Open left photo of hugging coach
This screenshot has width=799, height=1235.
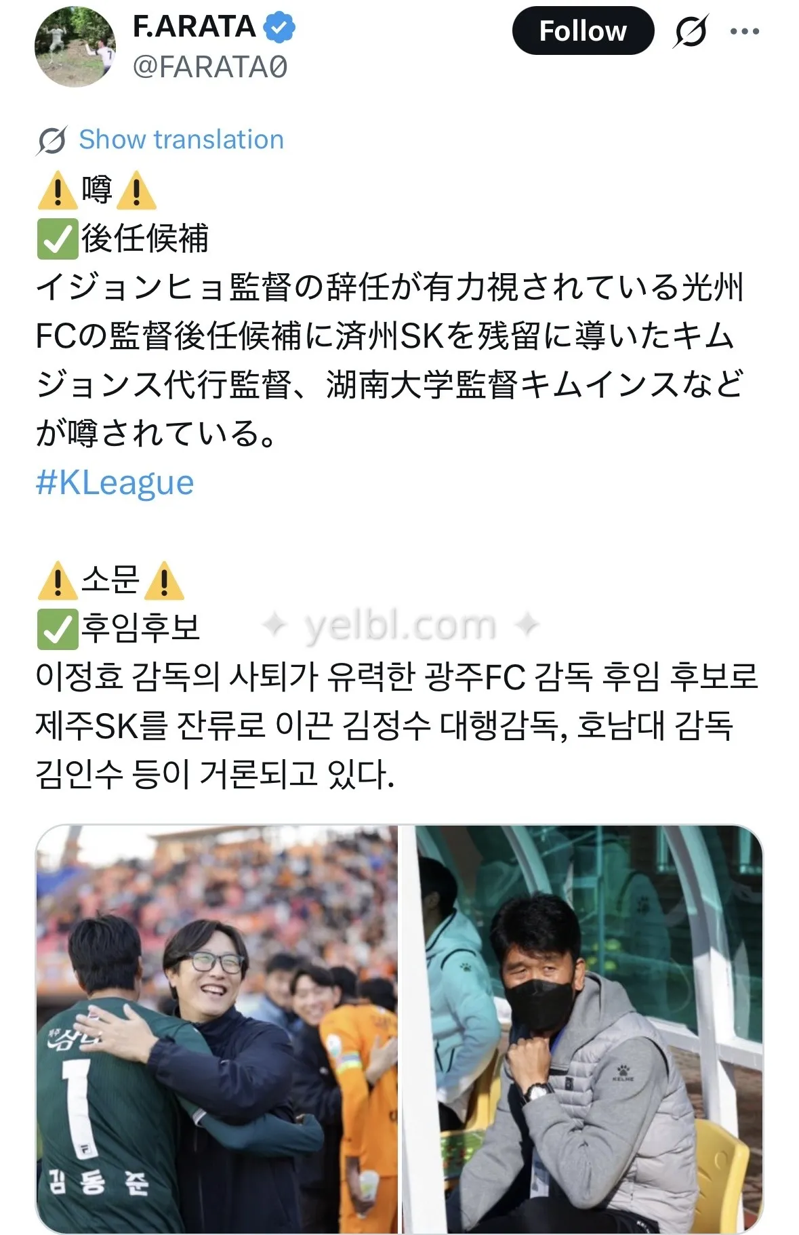coord(217,1029)
